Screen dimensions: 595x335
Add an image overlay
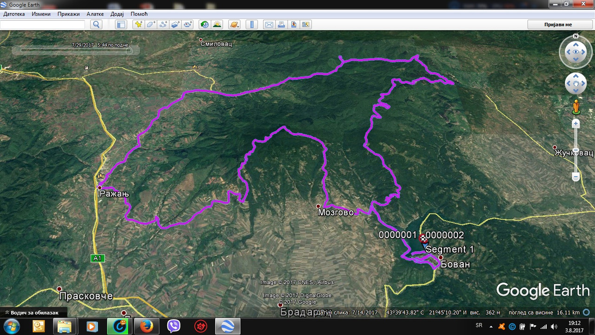tap(175, 25)
